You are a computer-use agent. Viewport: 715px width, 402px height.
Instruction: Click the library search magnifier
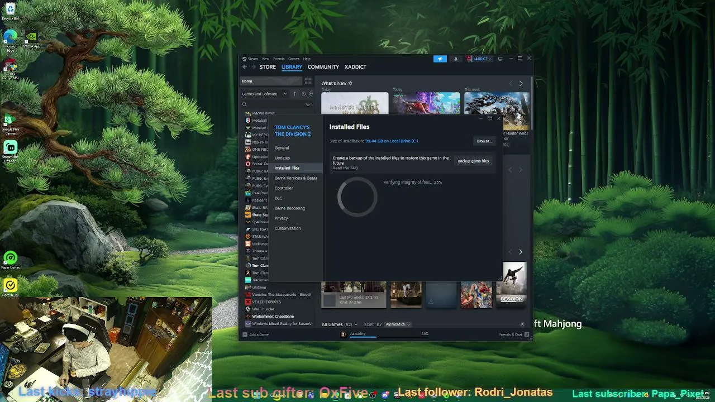click(244, 104)
